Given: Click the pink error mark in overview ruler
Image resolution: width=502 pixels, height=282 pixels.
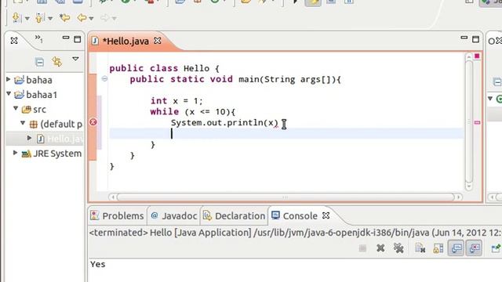Looking at the screenshot, I should (x=477, y=122).
